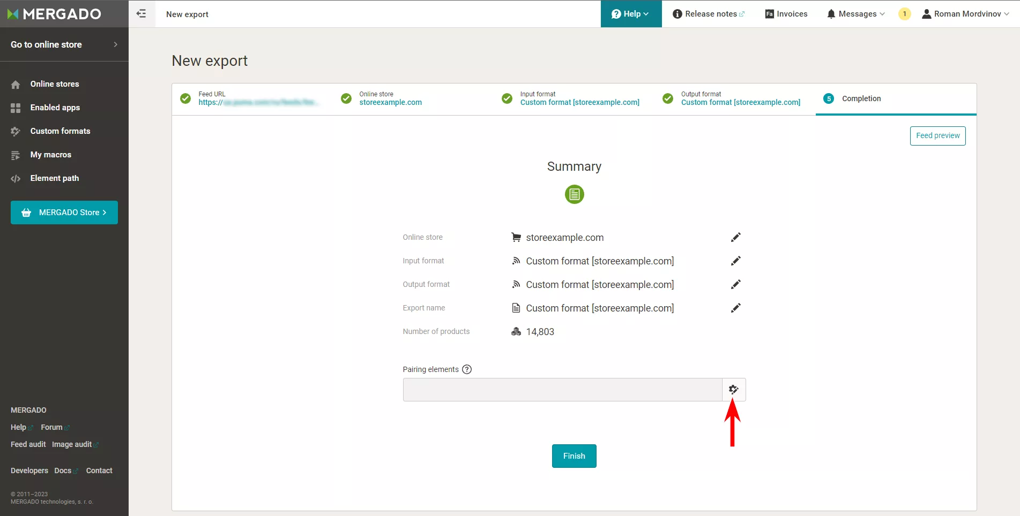Open Element path in sidebar

[55, 178]
